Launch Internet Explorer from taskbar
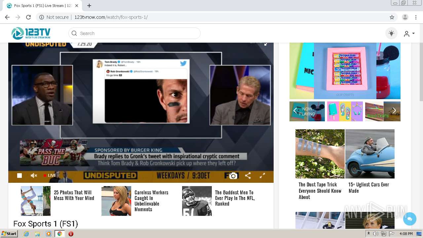This screenshot has height=238, width=423. (x=26, y=234)
